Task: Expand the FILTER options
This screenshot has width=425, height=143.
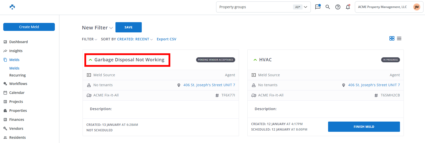Action: pyautogui.click(x=89, y=39)
